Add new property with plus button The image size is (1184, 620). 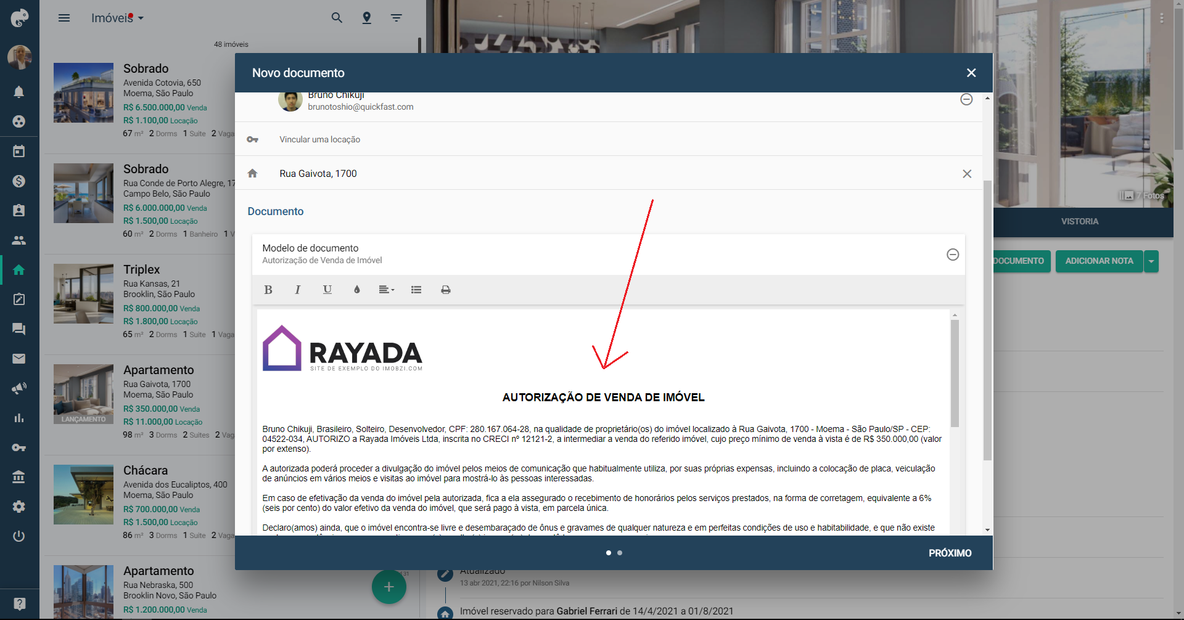pyautogui.click(x=389, y=587)
